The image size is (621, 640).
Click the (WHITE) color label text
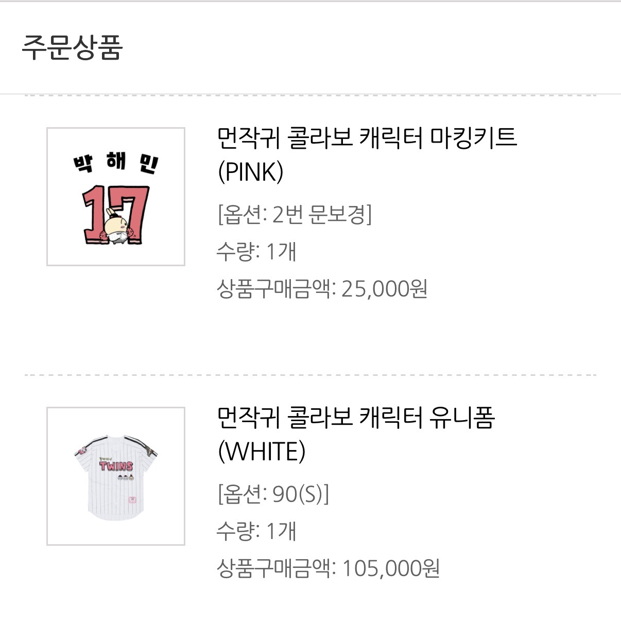point(262,452)
